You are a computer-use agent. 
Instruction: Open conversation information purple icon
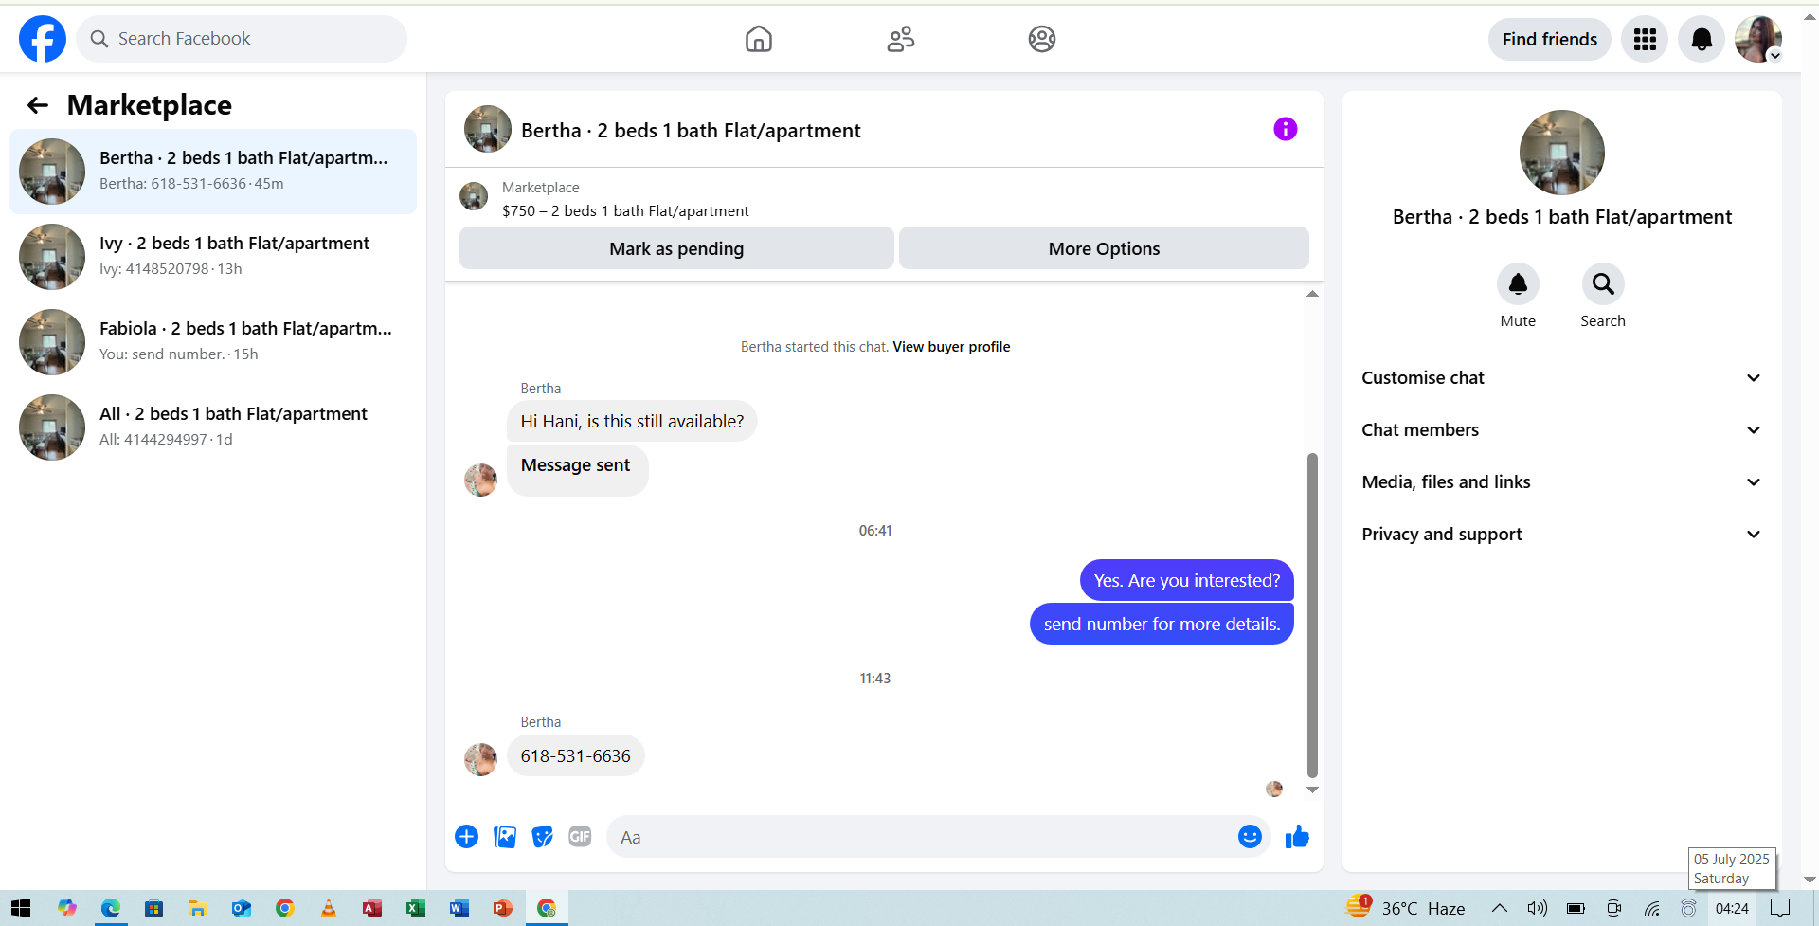tap(1285, 129)
